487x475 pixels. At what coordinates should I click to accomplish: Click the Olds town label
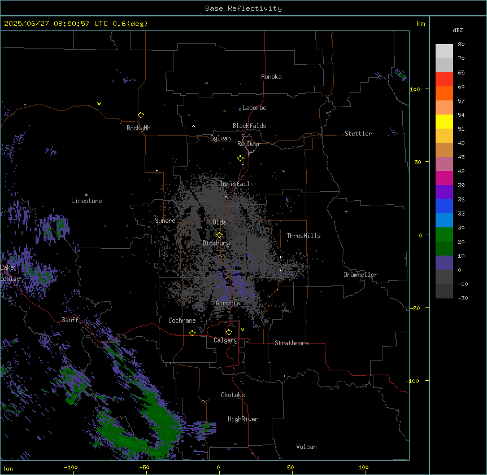[x=219, y=222]
